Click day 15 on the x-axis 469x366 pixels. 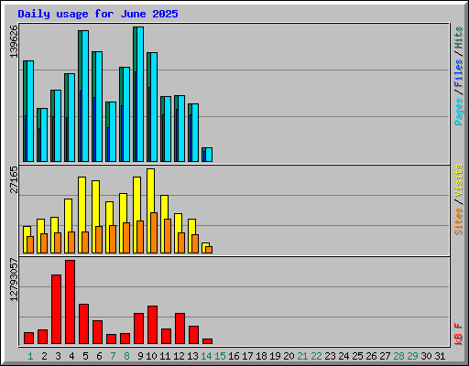pyautogui.click(x=220, y=356)
